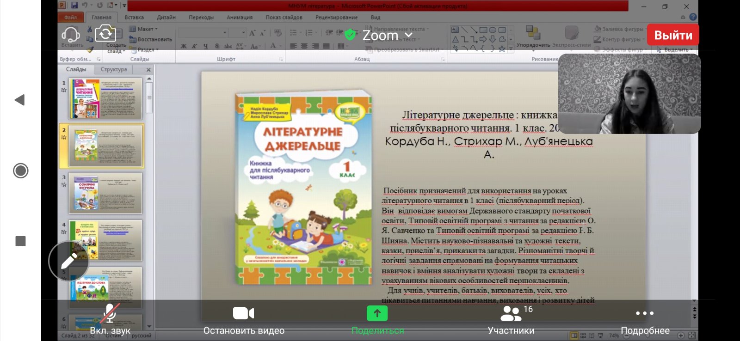Open the font name combo box
Viewport: 740px width, 341px height.
coord(203,33)
